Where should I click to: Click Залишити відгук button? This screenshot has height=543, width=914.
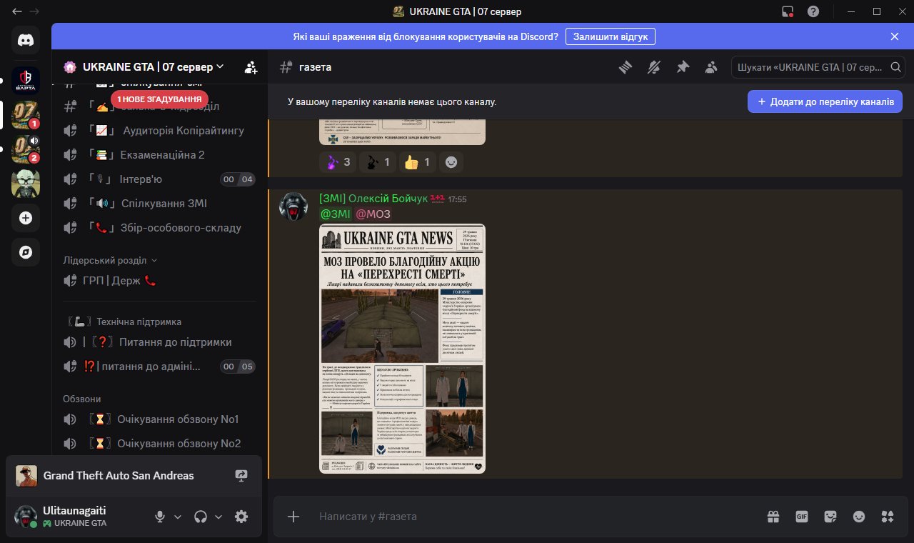click(610, 36)
